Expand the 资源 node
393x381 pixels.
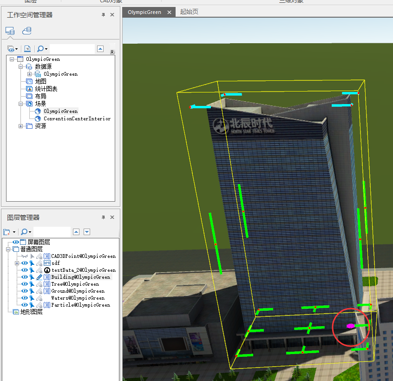pyautogui.click(x=20, y=126)
